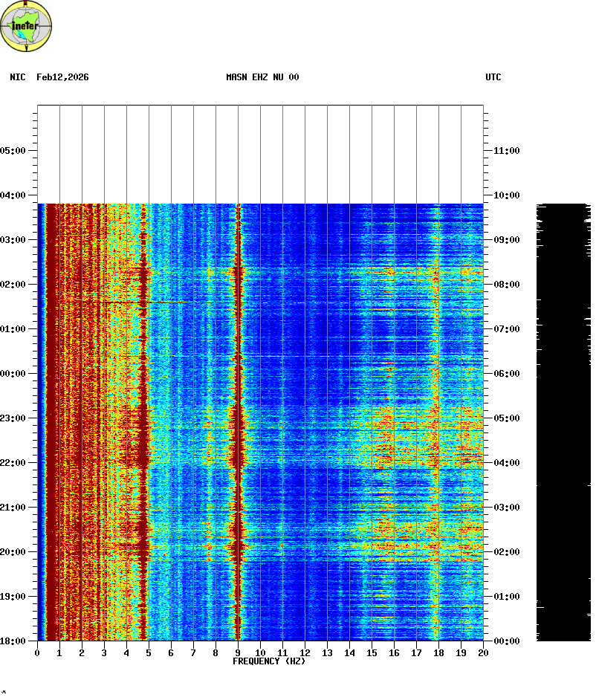Click the 17 Hz frequency tick label

tap(416, 652)
